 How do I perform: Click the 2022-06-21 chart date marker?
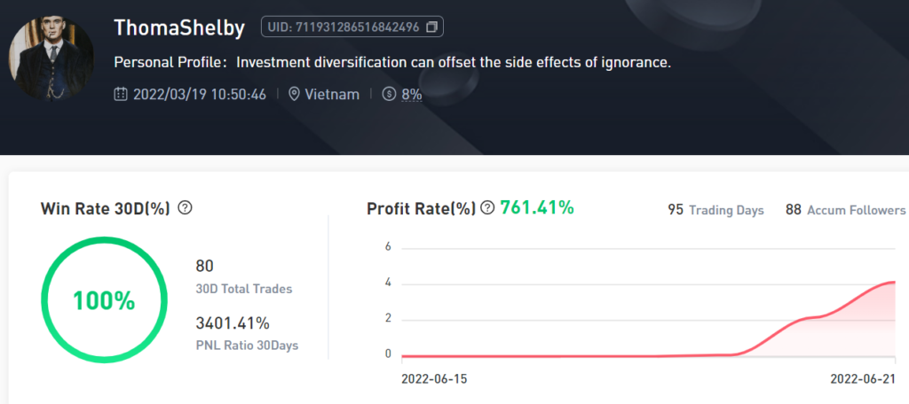863,379
